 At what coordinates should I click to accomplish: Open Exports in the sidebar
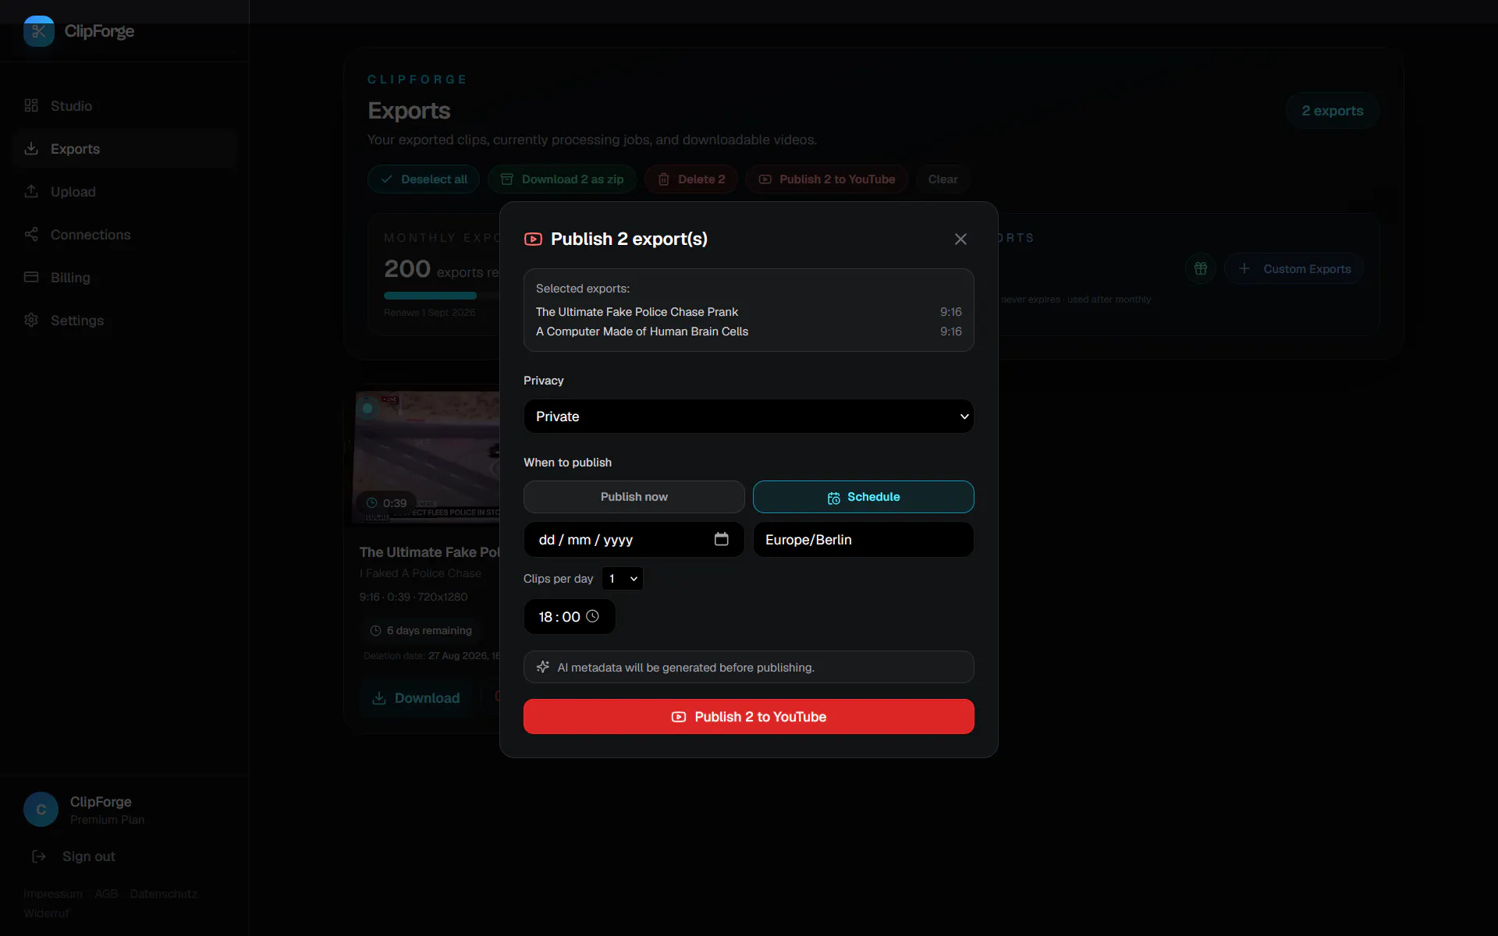click(x=125, y=149)
